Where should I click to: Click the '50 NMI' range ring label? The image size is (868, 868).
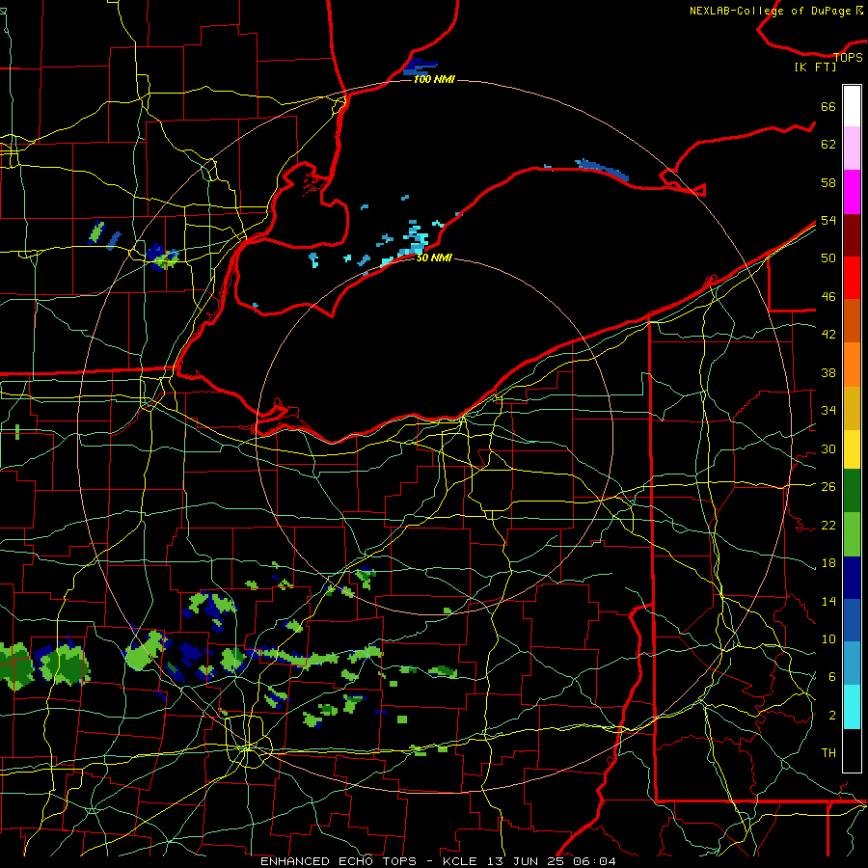point(434,258)
